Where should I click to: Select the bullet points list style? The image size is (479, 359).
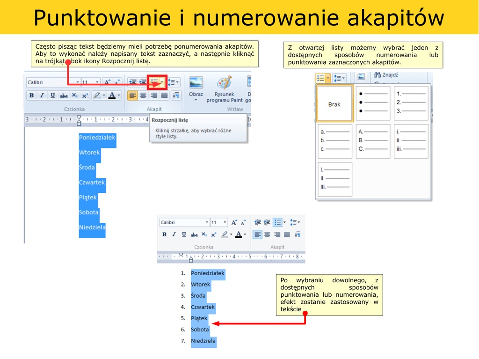pyautogui.click(x=372, y=103)
